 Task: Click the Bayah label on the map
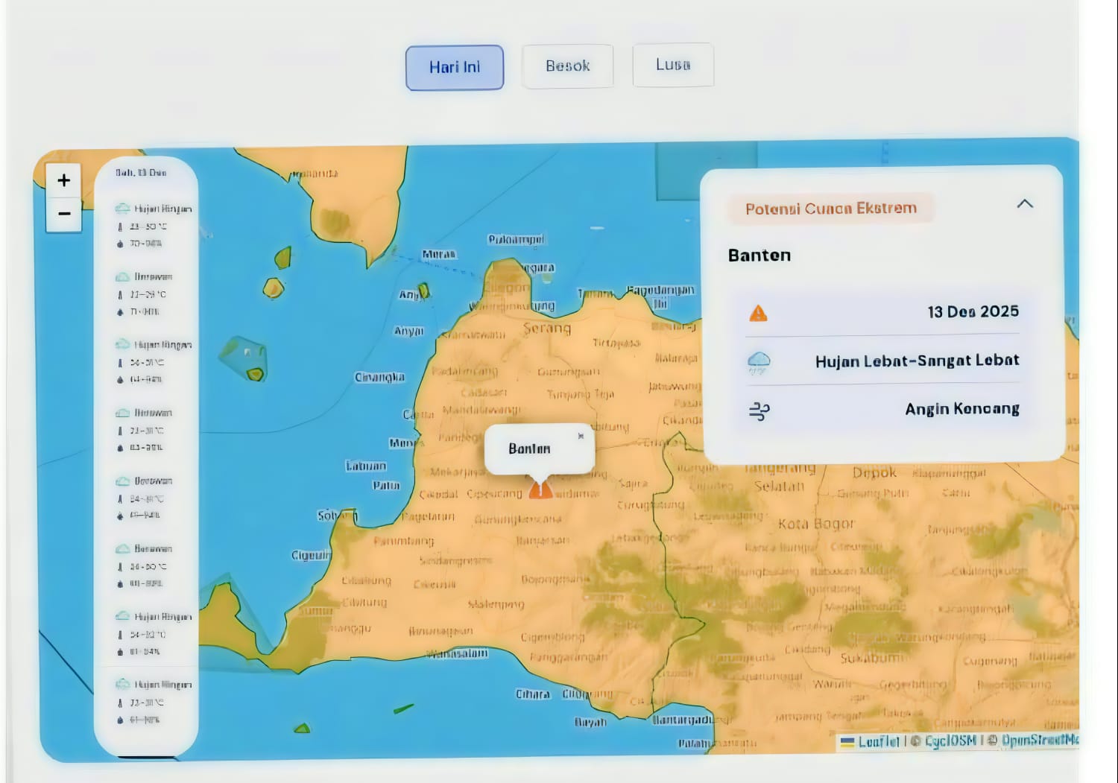[590, 722]
